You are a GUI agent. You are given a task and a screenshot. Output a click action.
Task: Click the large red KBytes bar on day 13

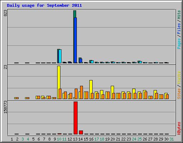(75, 118)
